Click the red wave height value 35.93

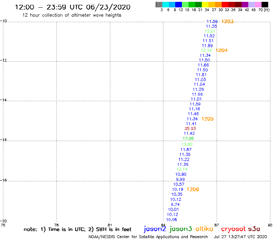(x=190, y=128)
